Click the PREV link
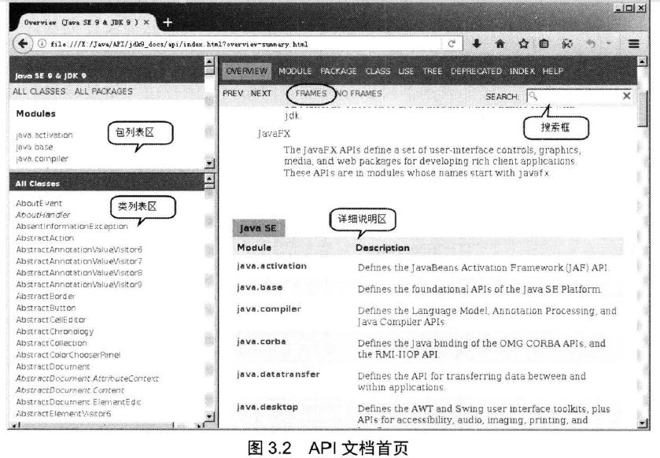Screen dimensions: 660x458 point(233,94)
